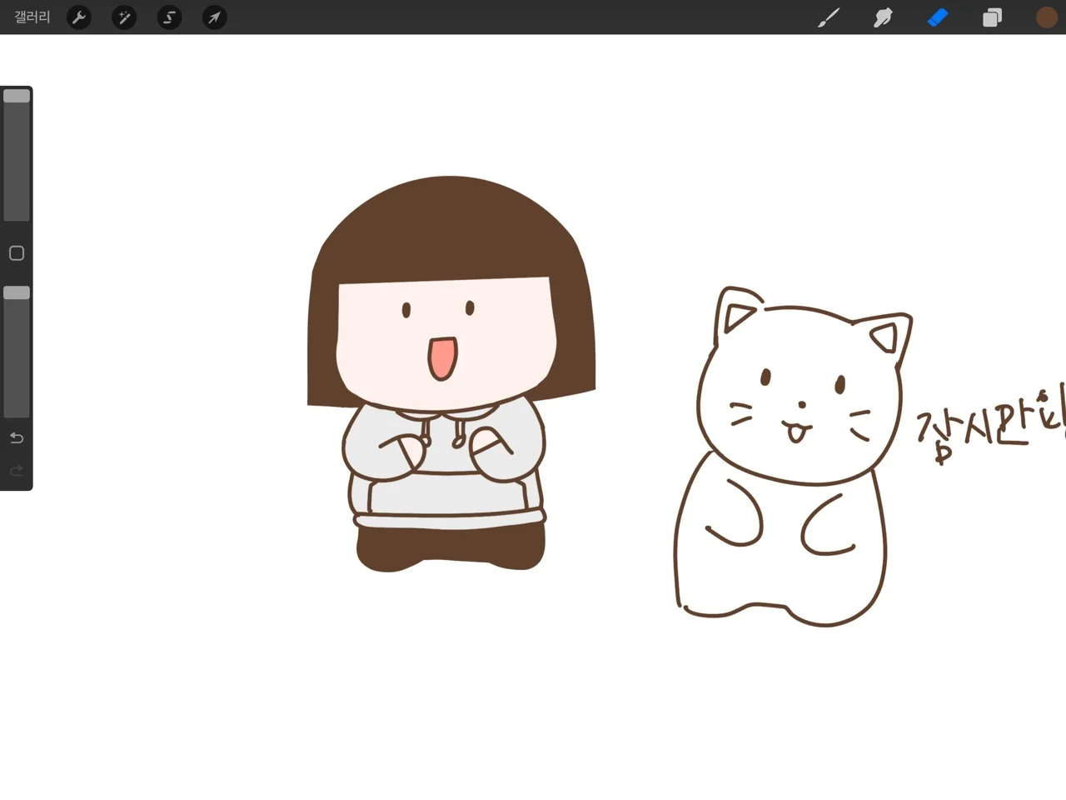The image size is (1066, 800).
Task: Select the blue Eraser tool
Action: pyautogui.click(x=938, y=17)
